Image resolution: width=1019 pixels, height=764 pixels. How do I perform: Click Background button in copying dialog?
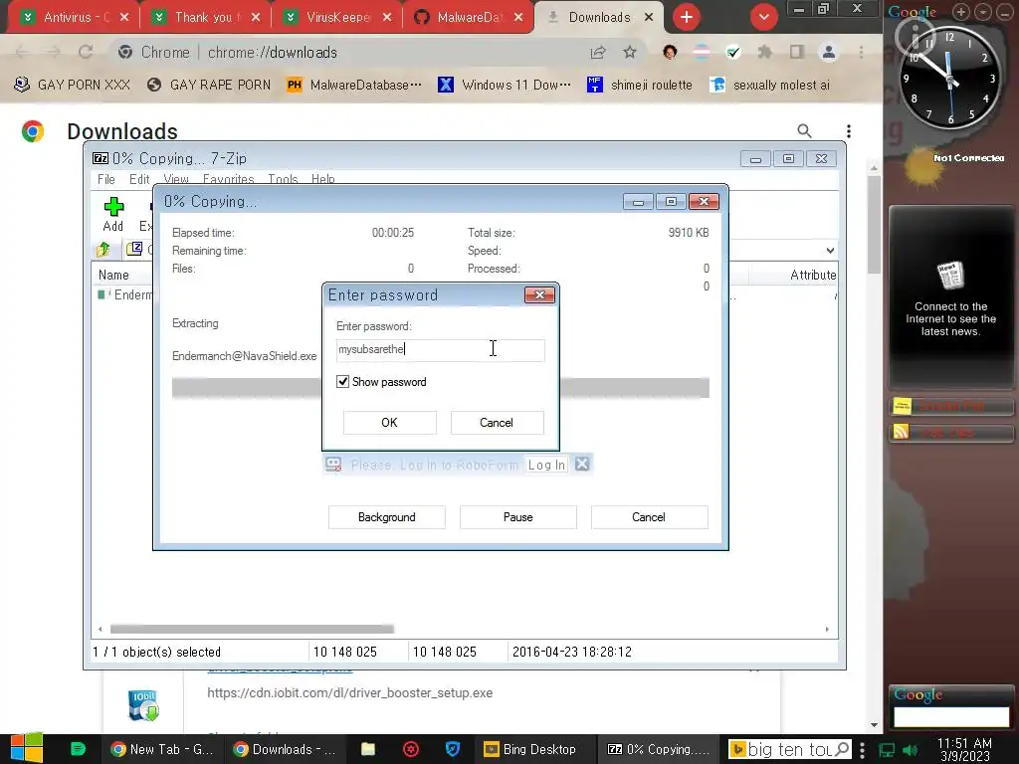coord(387,517)
